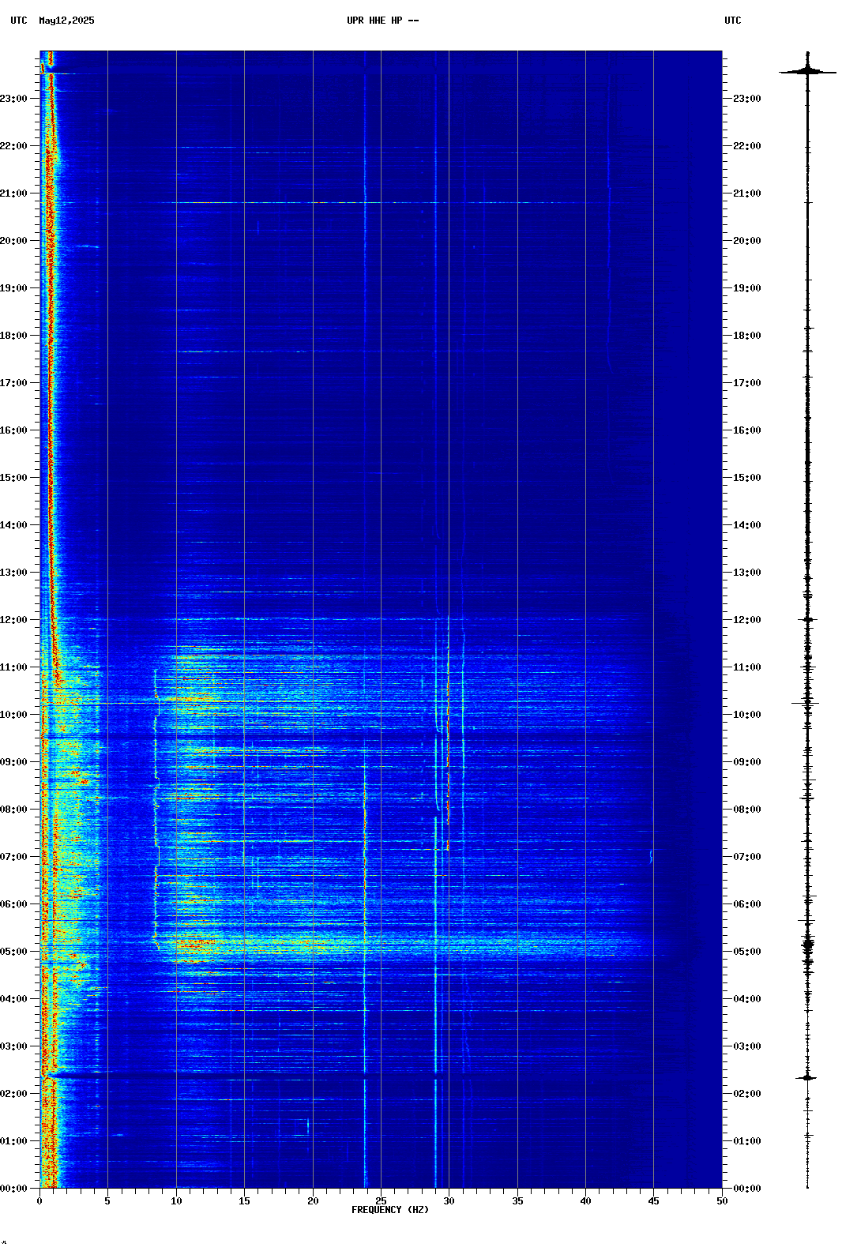Click the 07:00 label on right axis

tap(747, 857)
